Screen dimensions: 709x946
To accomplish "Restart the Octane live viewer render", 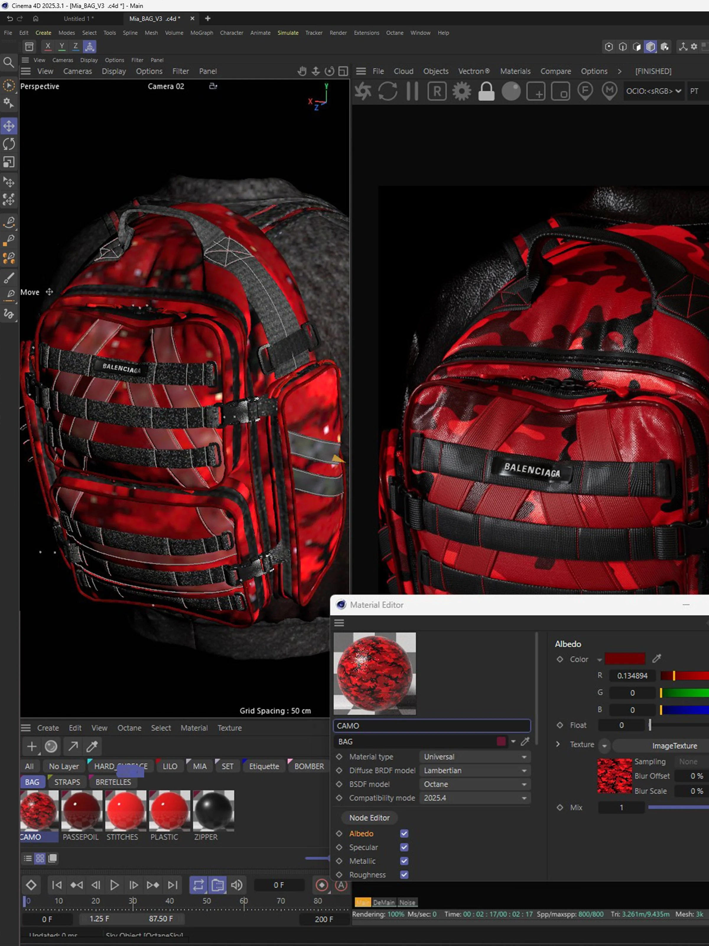I will click(x=388, y=91).
